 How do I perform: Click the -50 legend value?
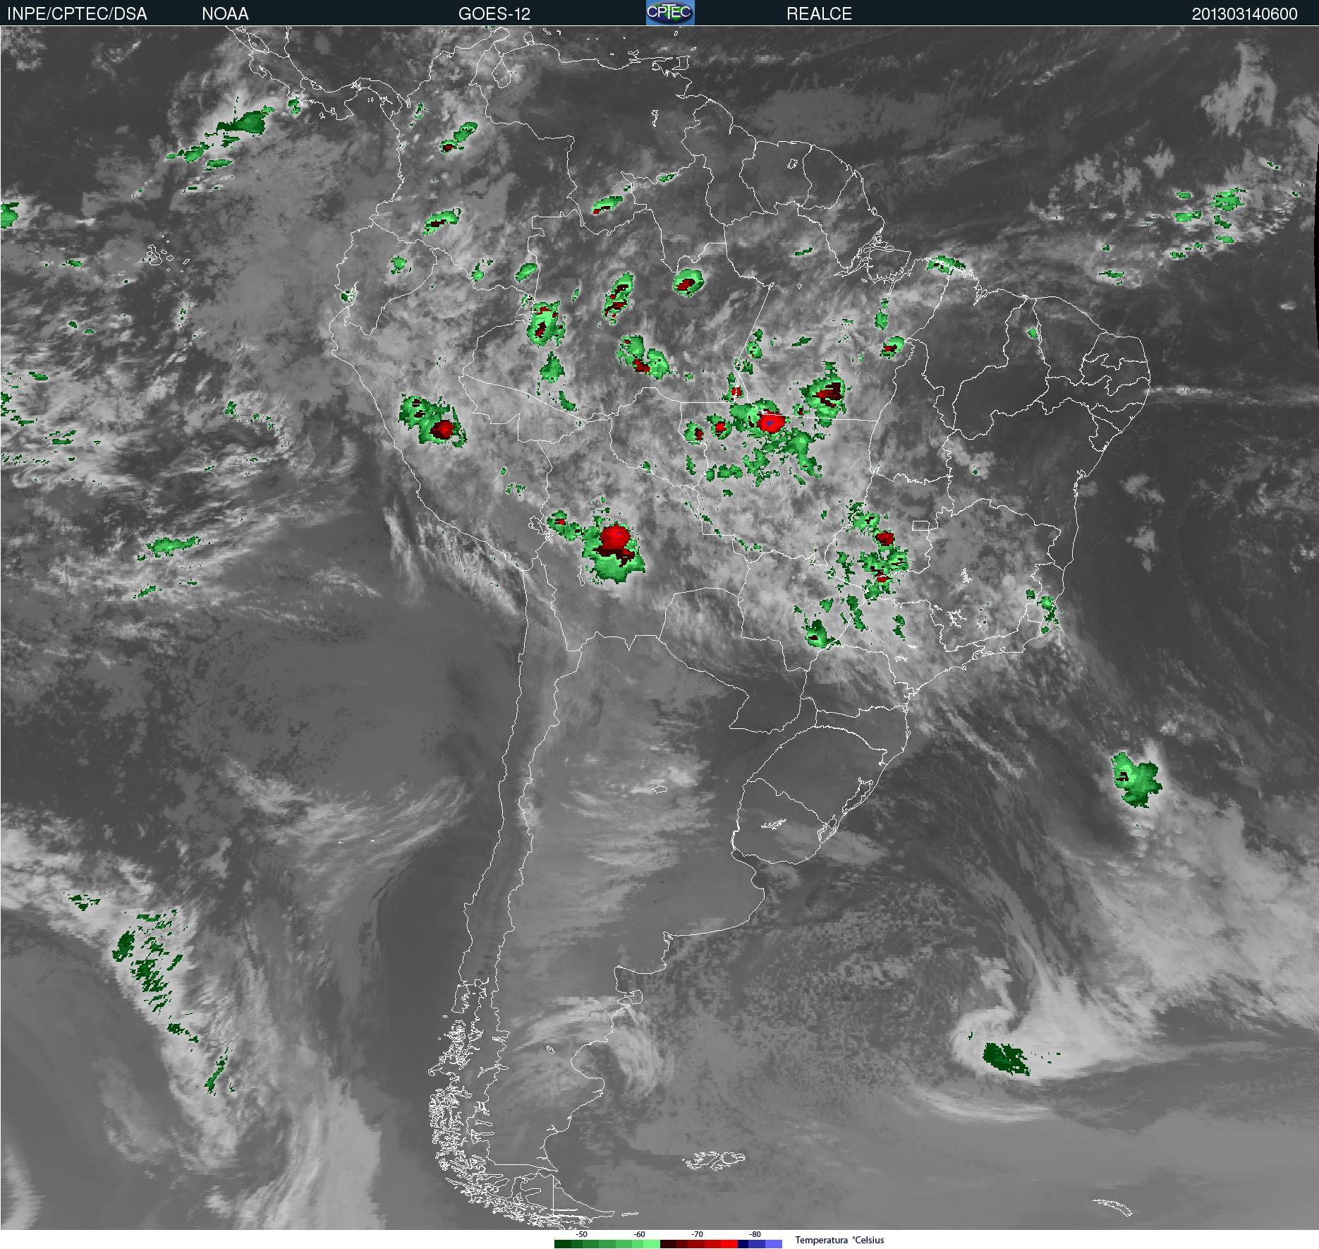point(581,1235)
